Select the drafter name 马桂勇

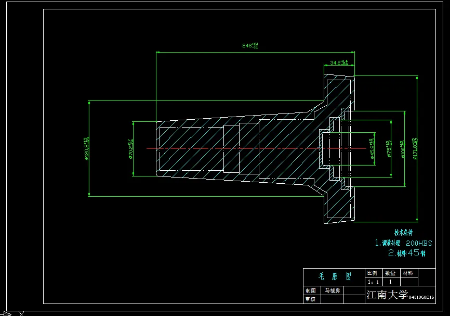(x=333, y=290)
